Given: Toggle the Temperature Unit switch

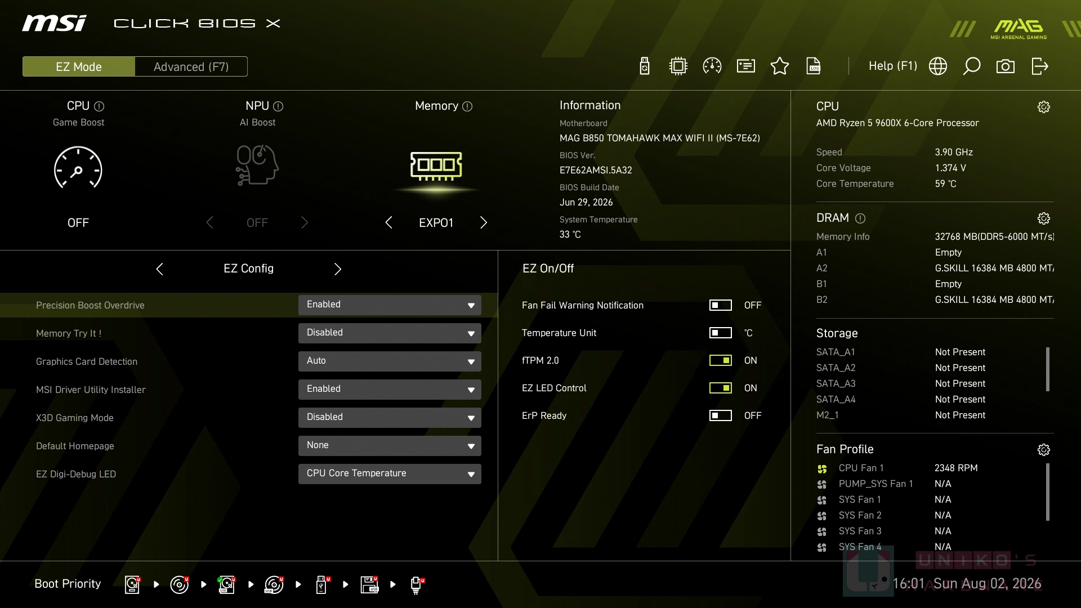Looking at the screenshot, I should point(721,333).
